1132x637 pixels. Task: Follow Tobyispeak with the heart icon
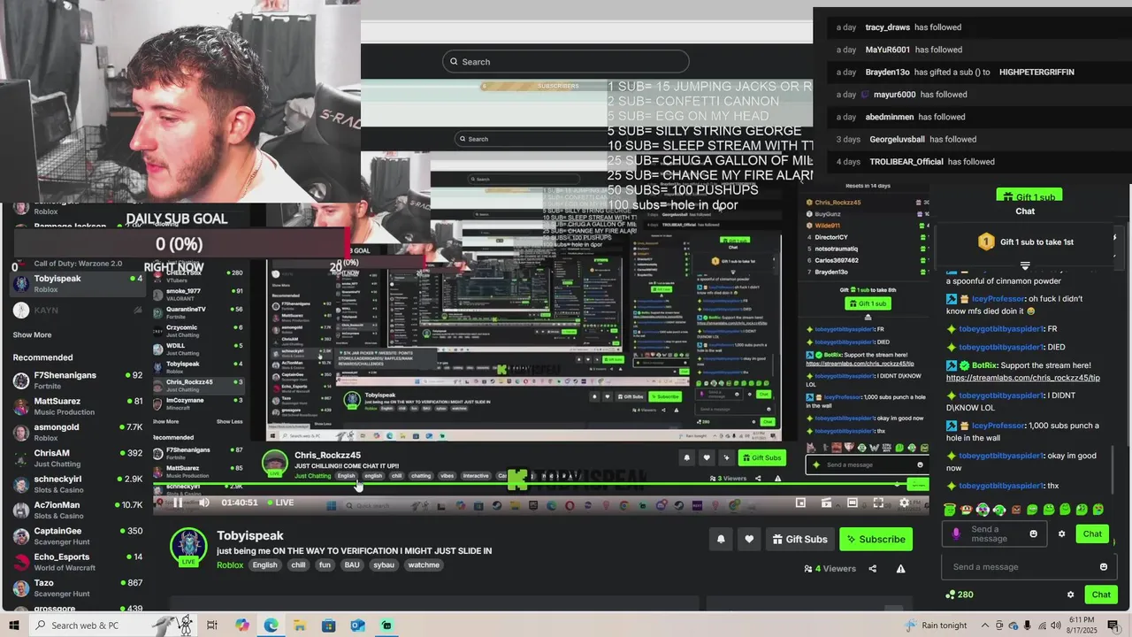tap(749, 539)
